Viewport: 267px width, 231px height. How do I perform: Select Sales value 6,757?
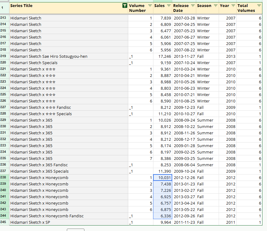pyautogui.click(x=163, y=203)
